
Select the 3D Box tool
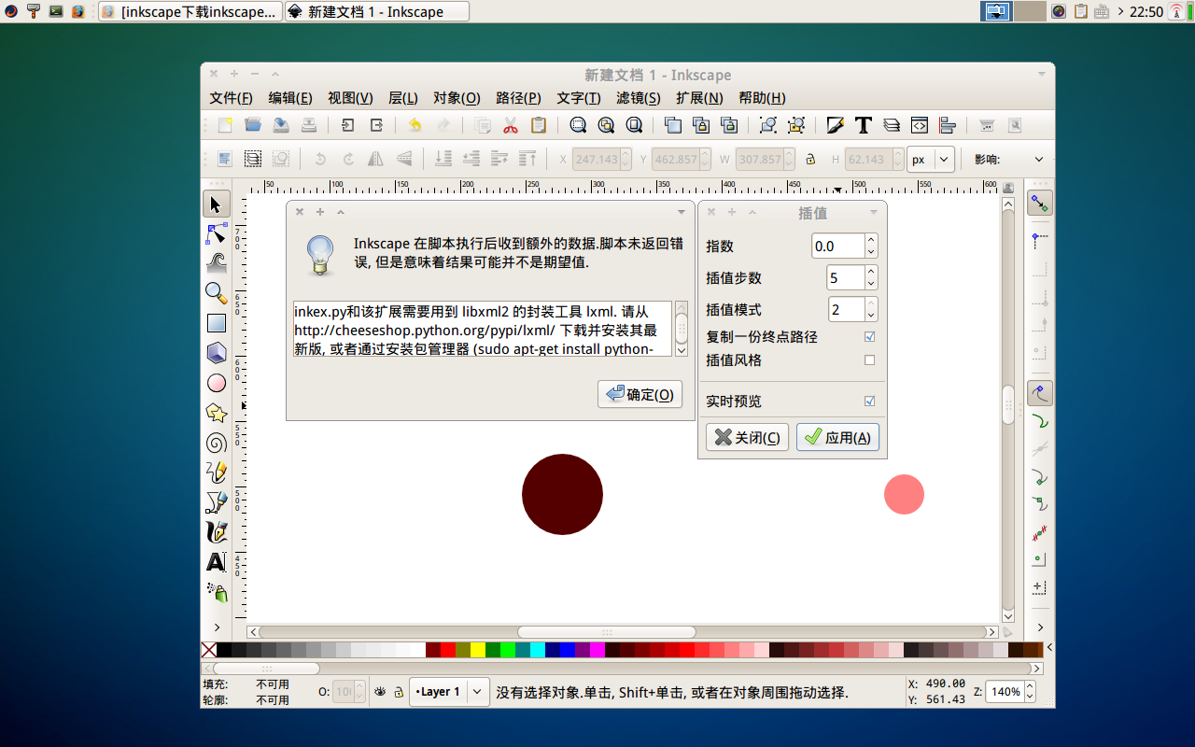tap(217, 354)
